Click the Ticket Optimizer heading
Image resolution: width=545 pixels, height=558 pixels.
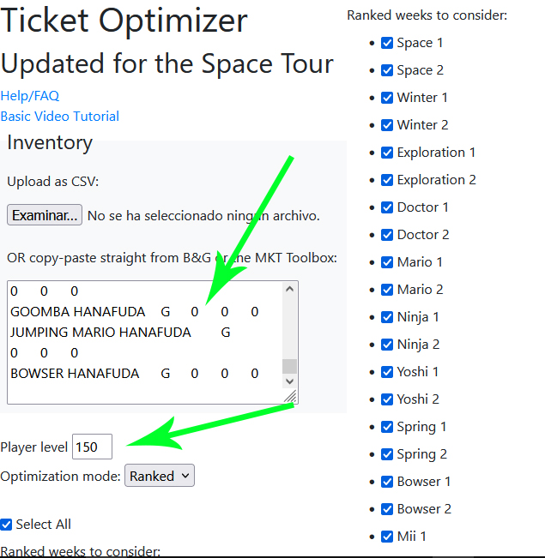[124, 21]
